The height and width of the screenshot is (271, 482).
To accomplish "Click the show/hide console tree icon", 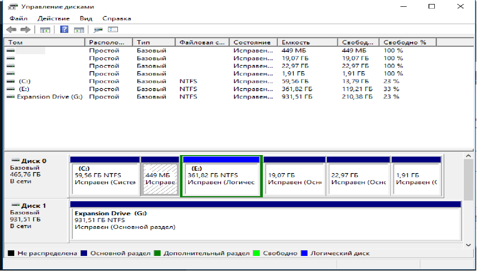I will (45, 30).
